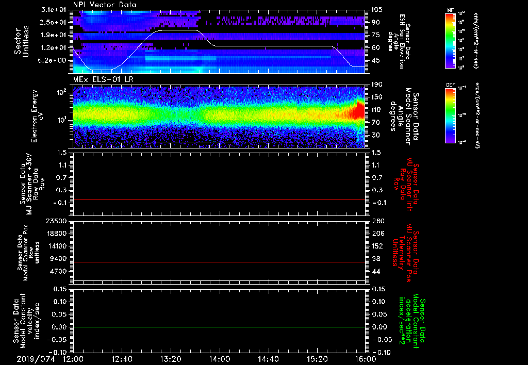This screenshot has width=528, height=365.
Task: Click the 15:20 time tick label
Action: 317,358
